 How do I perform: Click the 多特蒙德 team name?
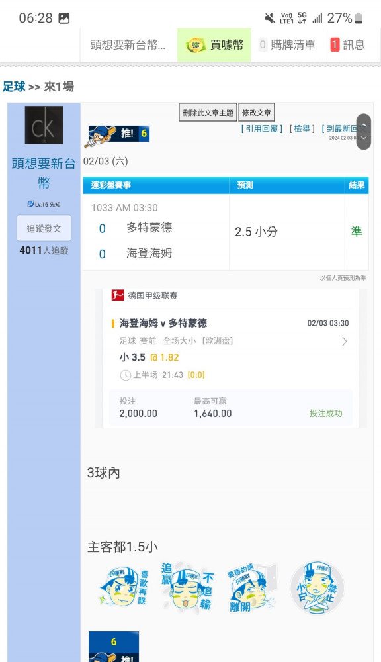pyautogui.click(x=149, y=228)
